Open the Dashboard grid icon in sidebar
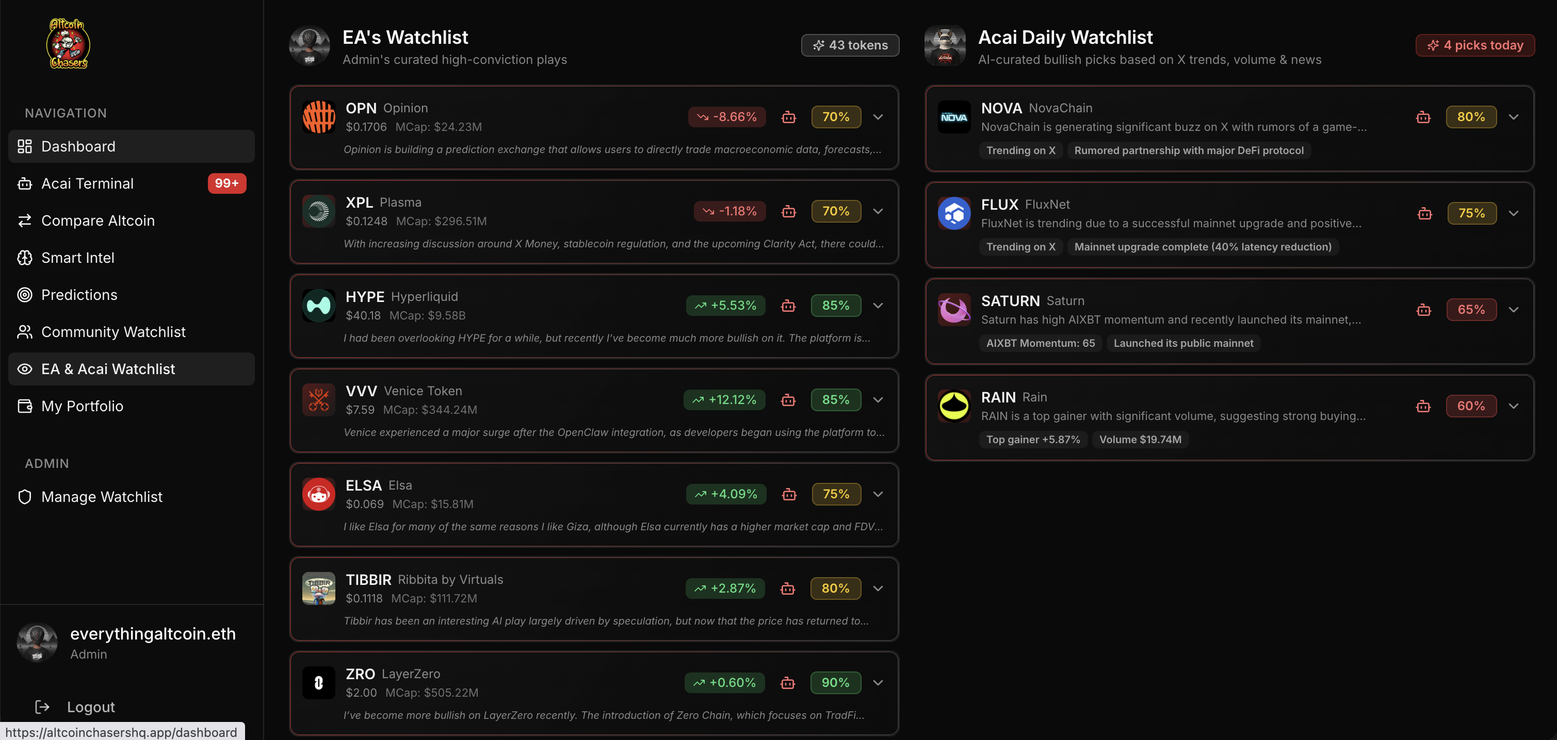 [x=24, y=146]
